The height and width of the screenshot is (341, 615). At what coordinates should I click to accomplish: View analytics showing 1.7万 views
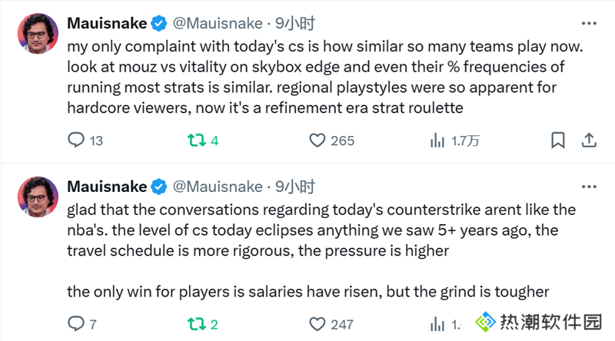[x=454, y=141]
